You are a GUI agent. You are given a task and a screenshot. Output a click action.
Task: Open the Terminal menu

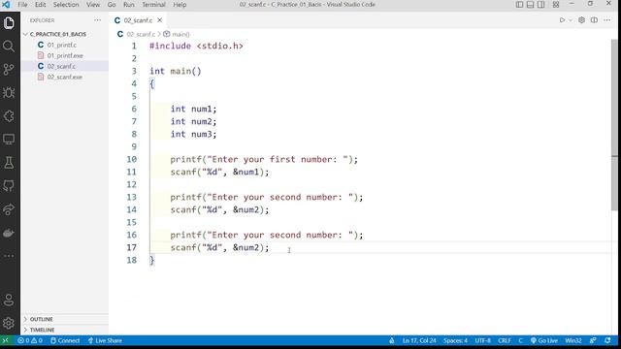(153, 5)
